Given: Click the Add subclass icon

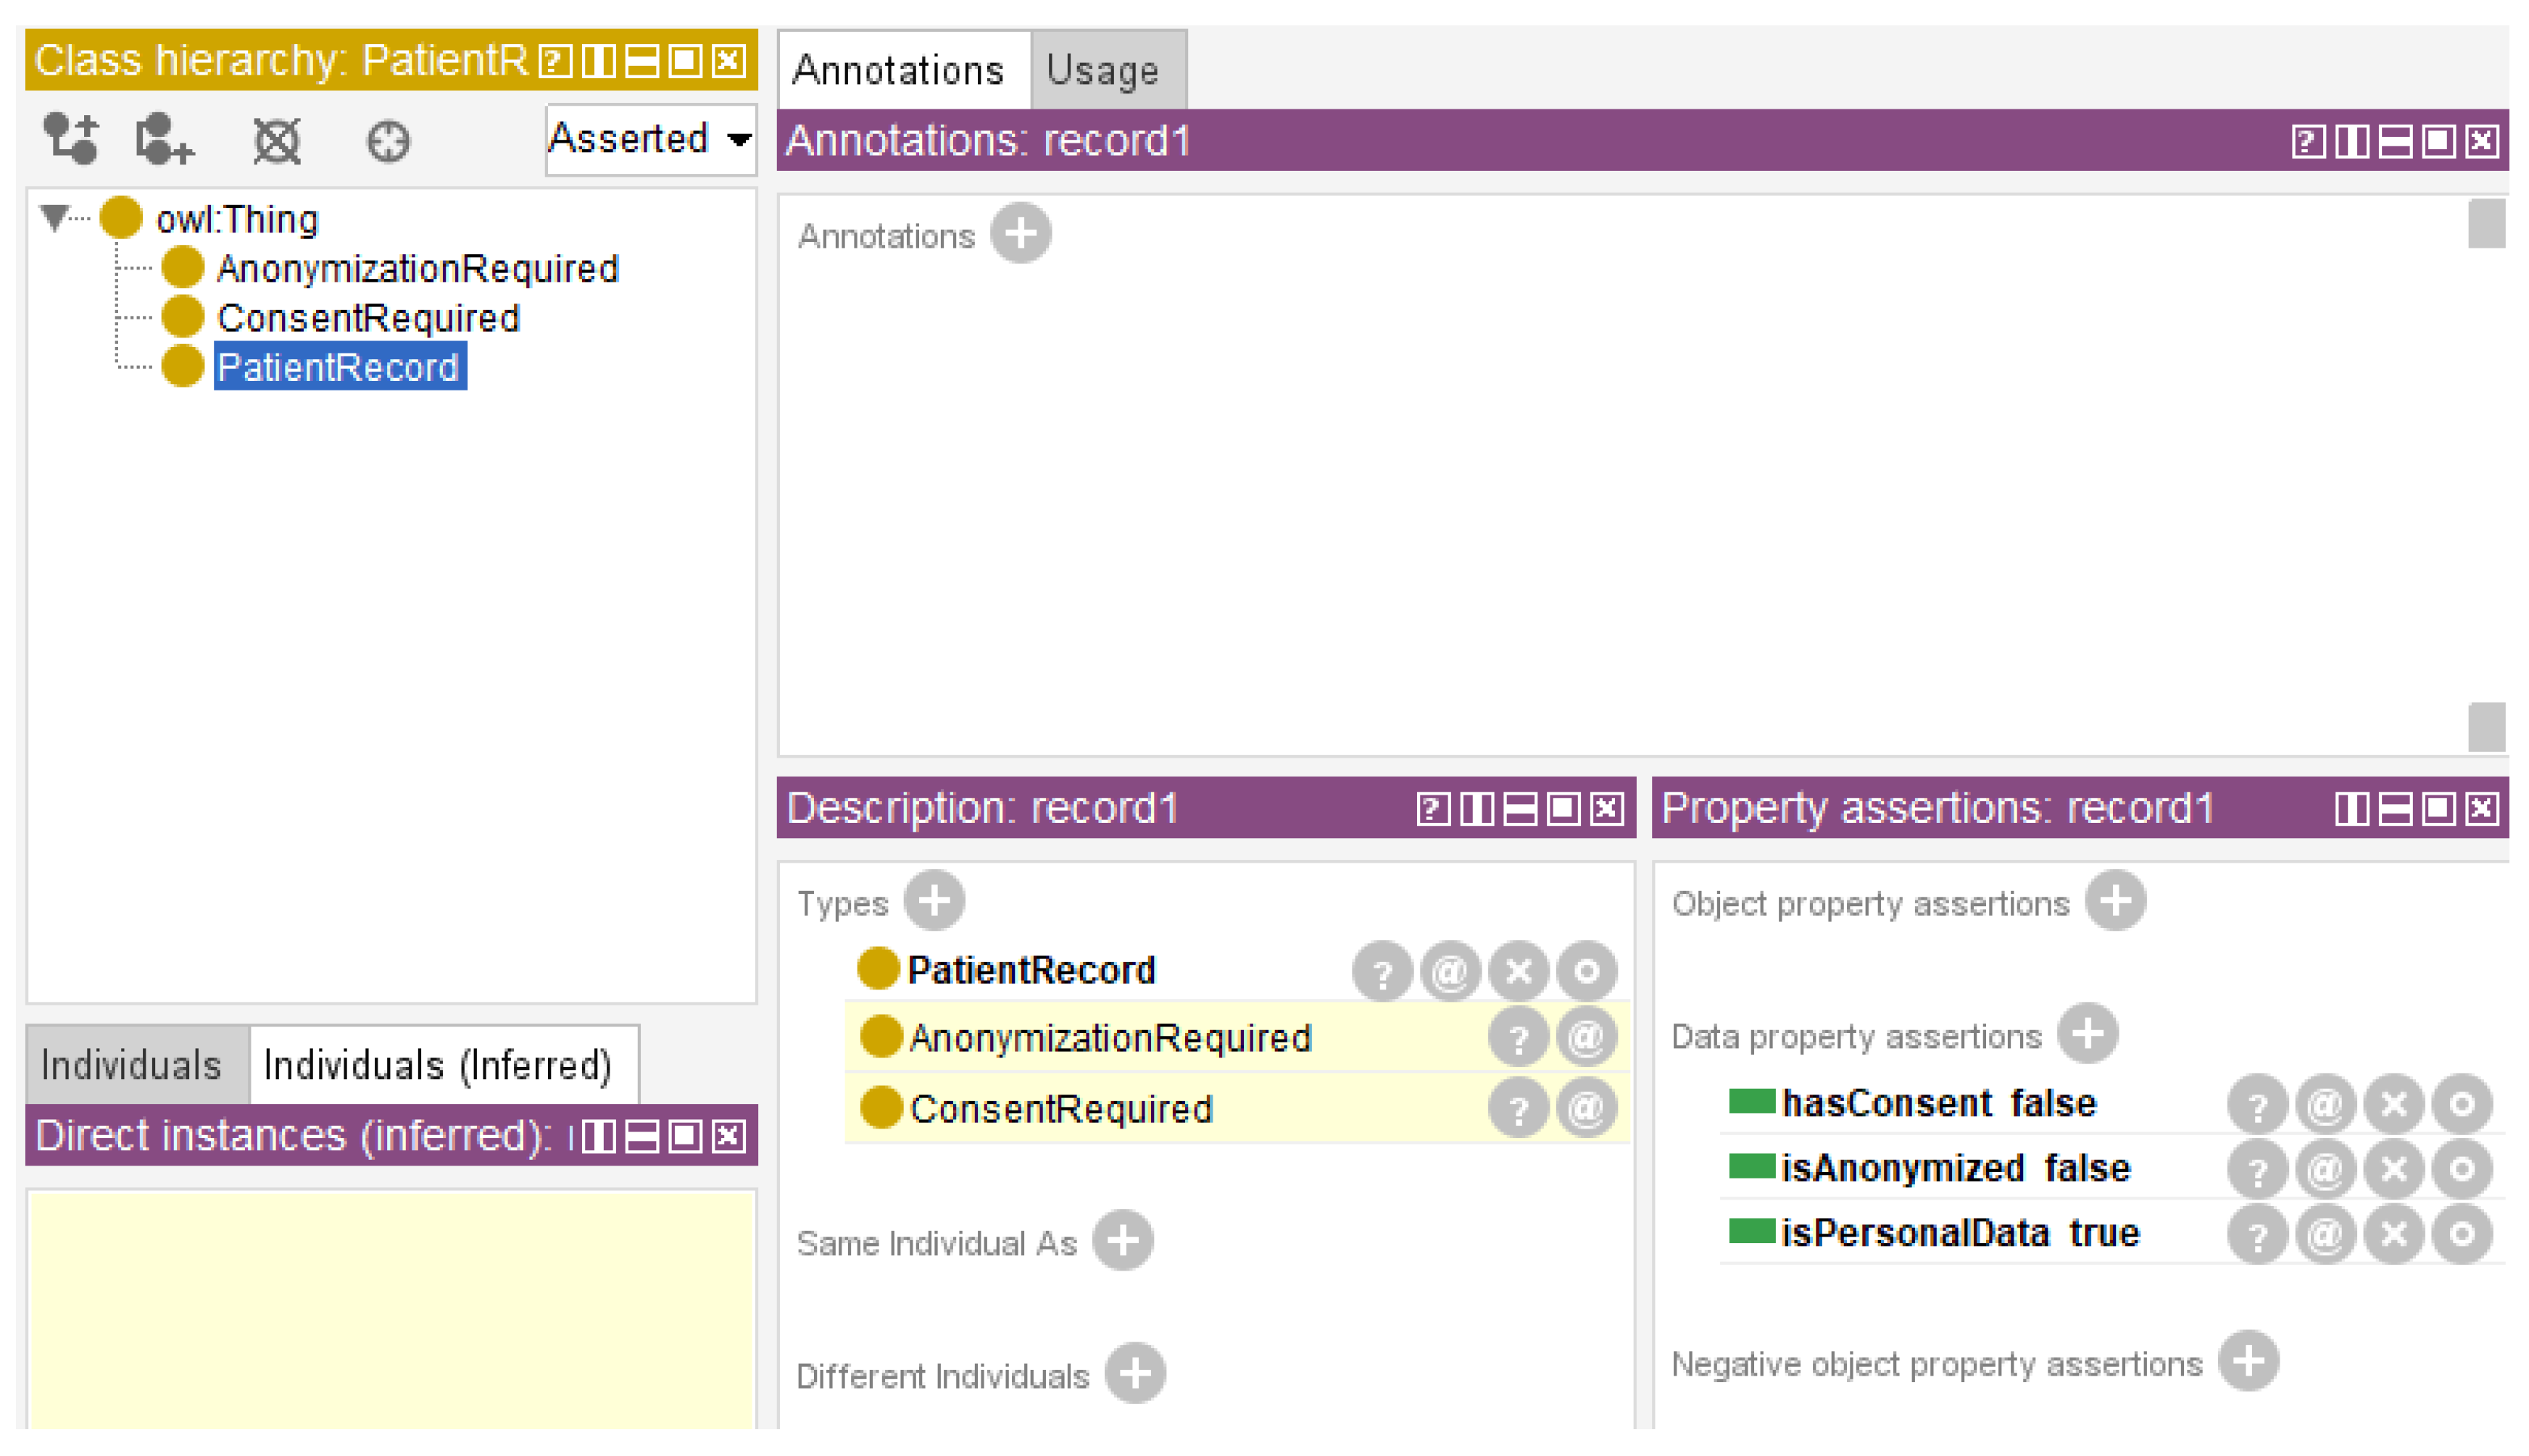Looking at the screenshot, I should point(70,139).
